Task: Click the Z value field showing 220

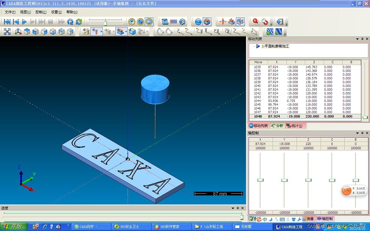Action: point(308,144)
